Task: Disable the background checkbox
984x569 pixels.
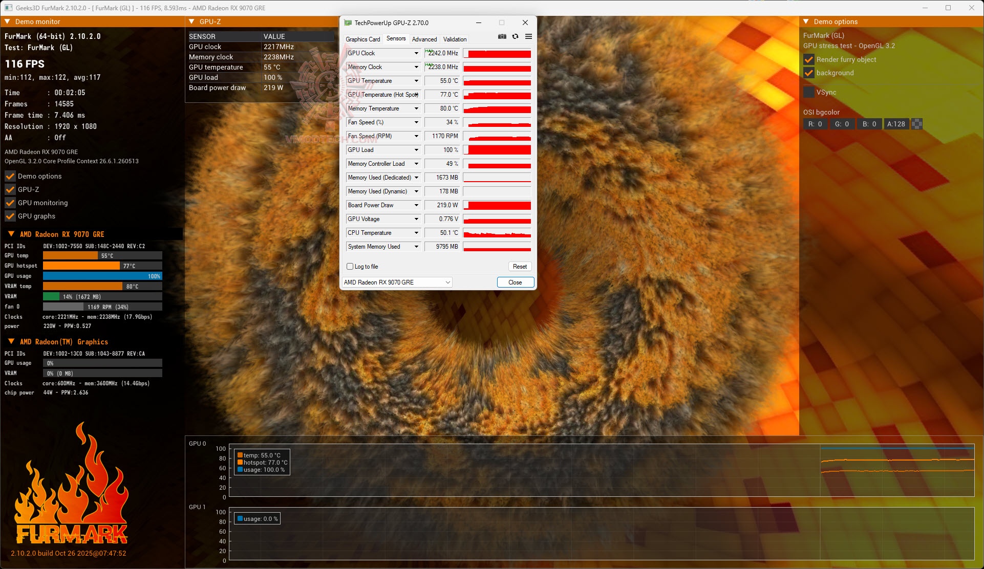Action: click(809, 73)
